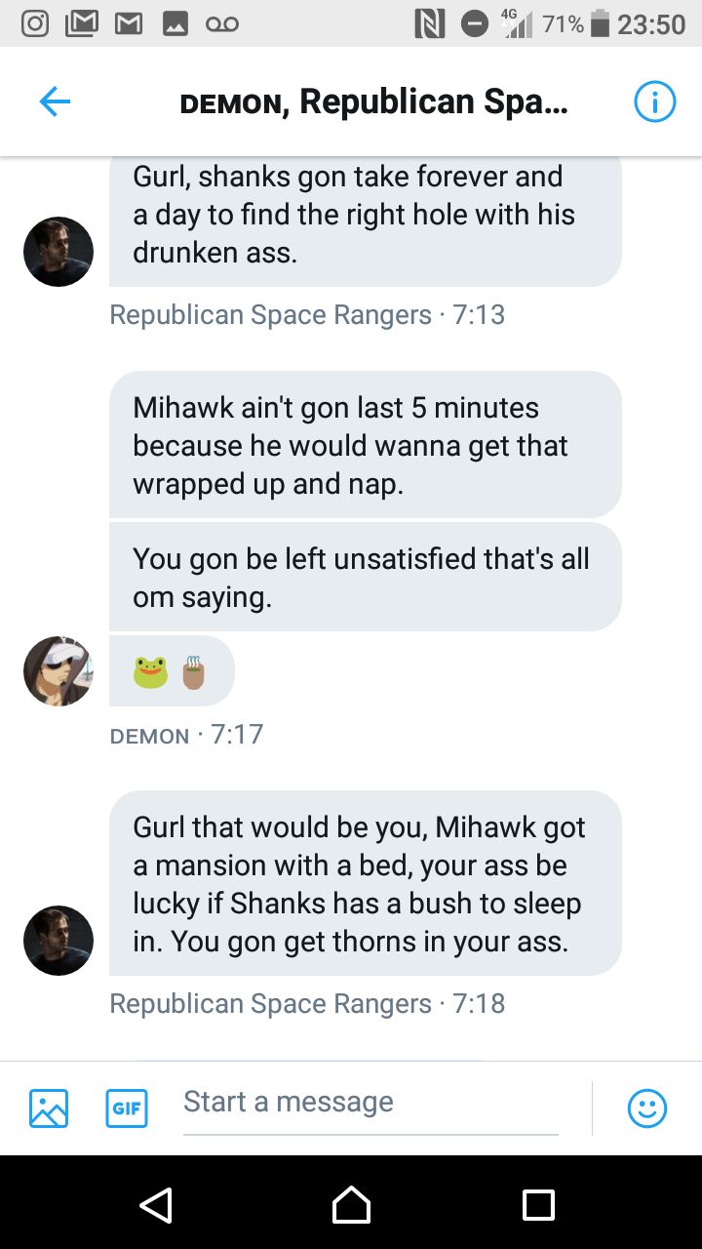
Task: Tap the 'You gon be left unsatisfied' message
Action: coord(365,577)
